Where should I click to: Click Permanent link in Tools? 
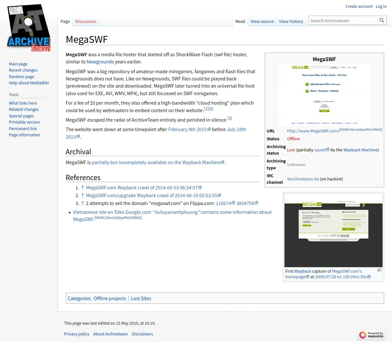tap(23, 128)
